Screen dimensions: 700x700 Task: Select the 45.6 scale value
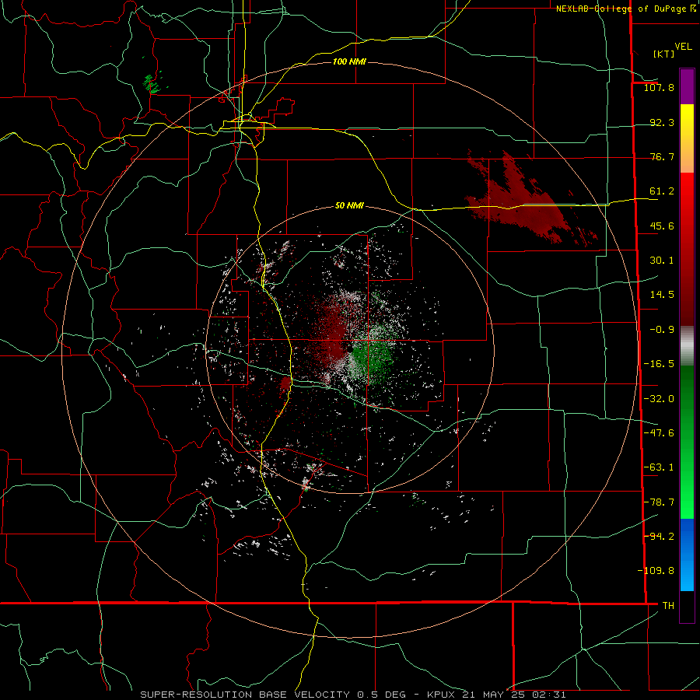662,226
